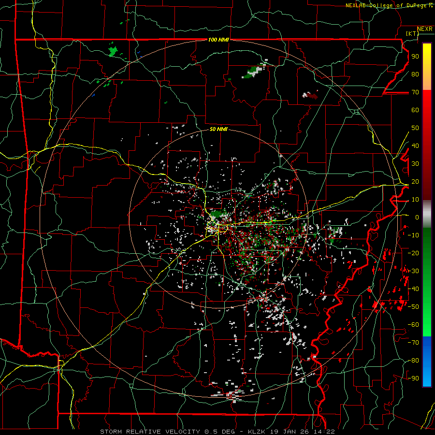435x435 pixels.
Task: Click the 70 knot scale label
Action: [x=415, y=92]
